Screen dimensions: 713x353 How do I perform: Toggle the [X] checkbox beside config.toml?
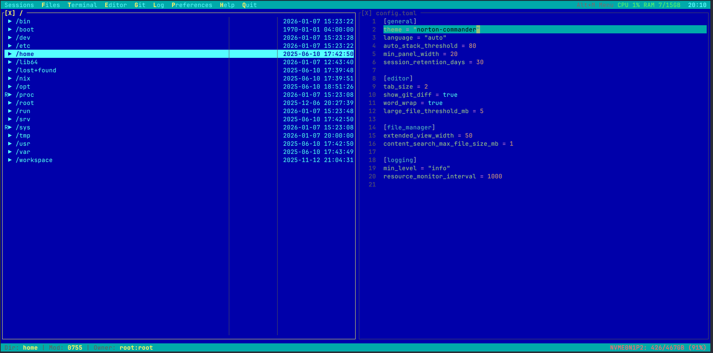coord(366,13)
